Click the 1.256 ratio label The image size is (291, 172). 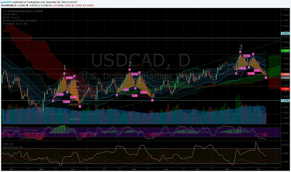click(x=67, y=102)
